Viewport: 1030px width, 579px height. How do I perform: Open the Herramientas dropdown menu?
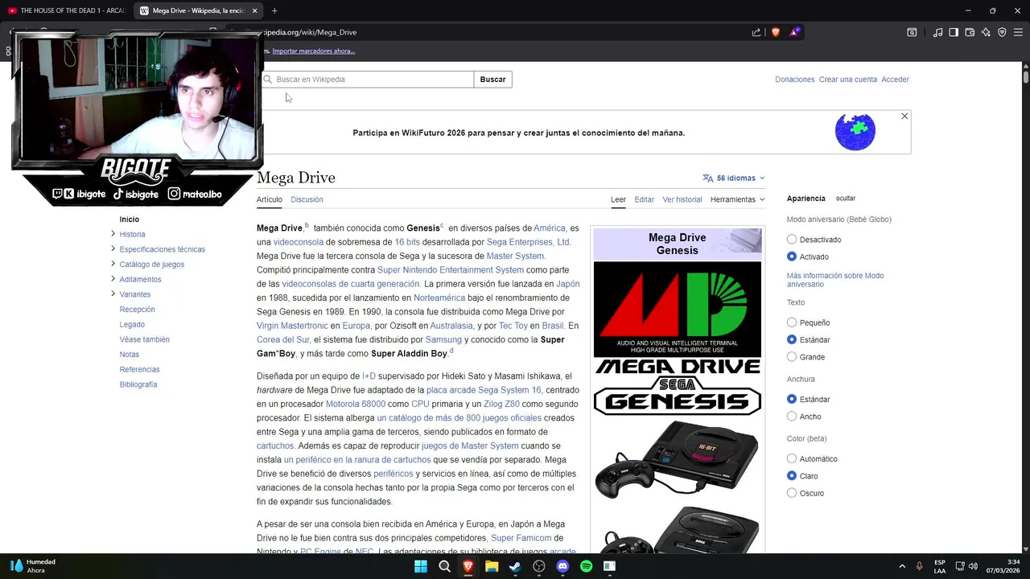(x=737, y=199)
